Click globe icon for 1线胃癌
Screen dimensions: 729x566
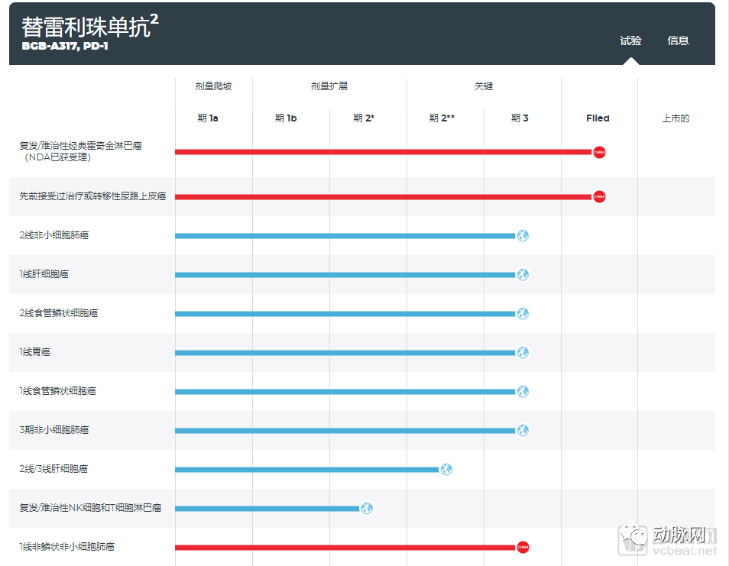(x=523, y=353)
